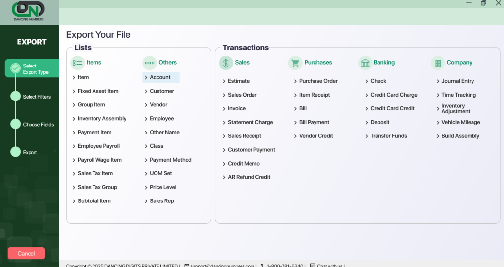Select Credit Card Credit transaction

point(392,109)
